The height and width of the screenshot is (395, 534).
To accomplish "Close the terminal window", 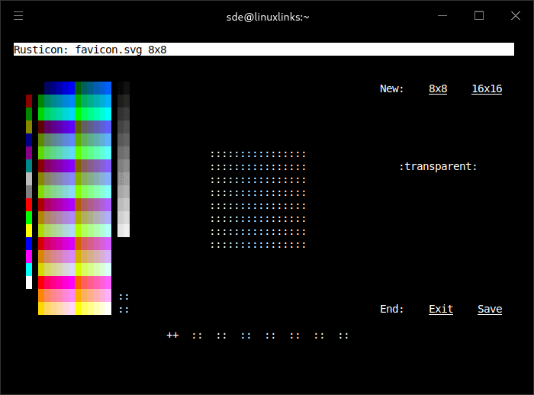I will point(516,16).
